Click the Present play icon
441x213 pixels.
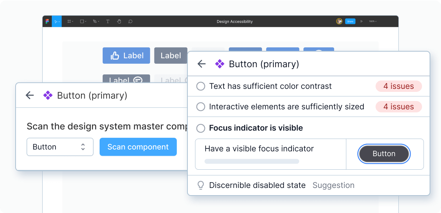361,22
